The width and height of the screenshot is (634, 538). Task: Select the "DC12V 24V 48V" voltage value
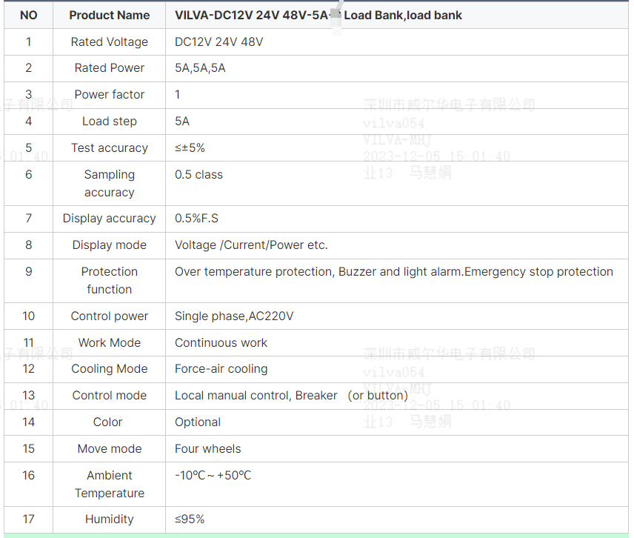[x=218, y=41]
